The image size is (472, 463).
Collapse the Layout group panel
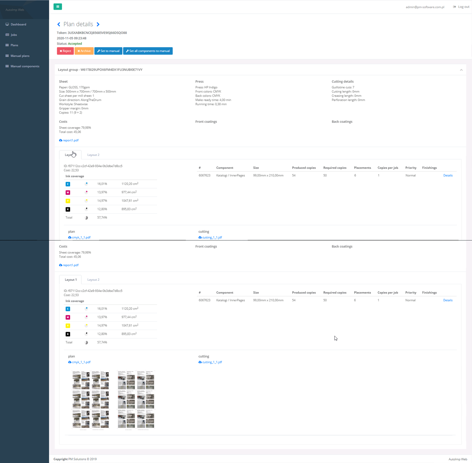click(x=461, y=70)
